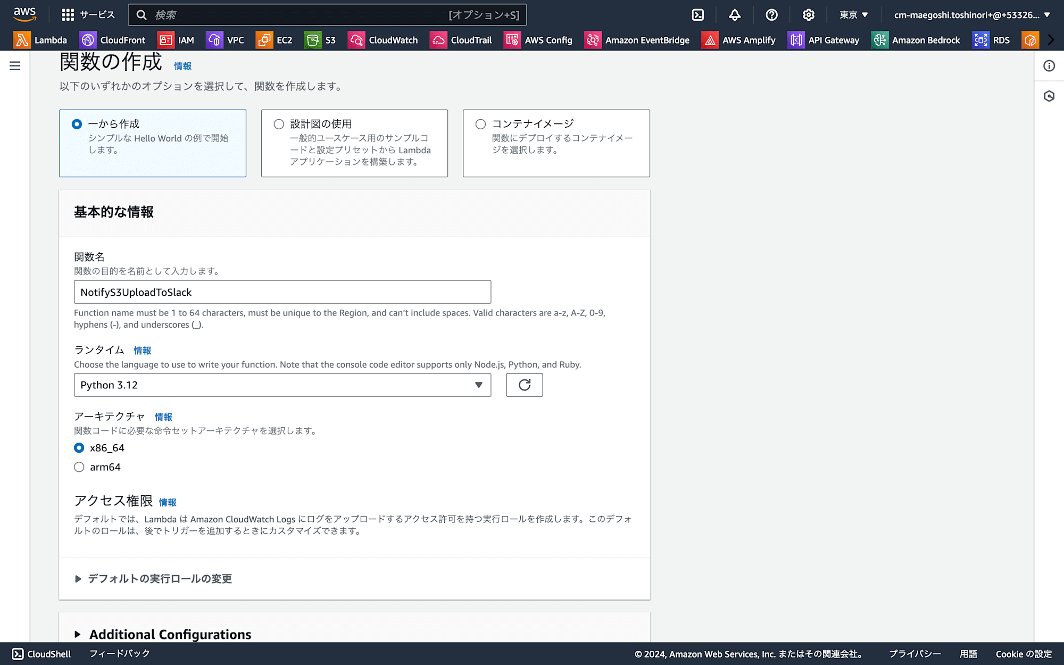This screenshot has width=1064, height=665.
Task: Open Amazon Bedrock shortcut
Action: (916, 40)
